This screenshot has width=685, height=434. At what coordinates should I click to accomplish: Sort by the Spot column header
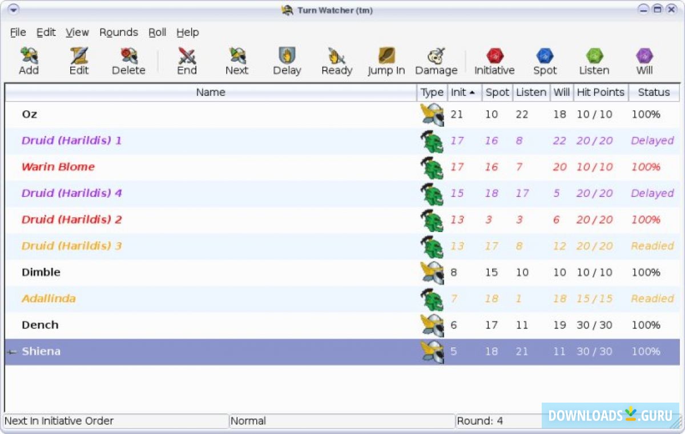[497, 92]
